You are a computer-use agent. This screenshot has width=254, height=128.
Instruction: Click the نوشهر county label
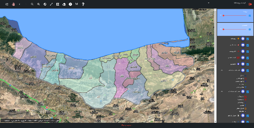pos(71,68)
